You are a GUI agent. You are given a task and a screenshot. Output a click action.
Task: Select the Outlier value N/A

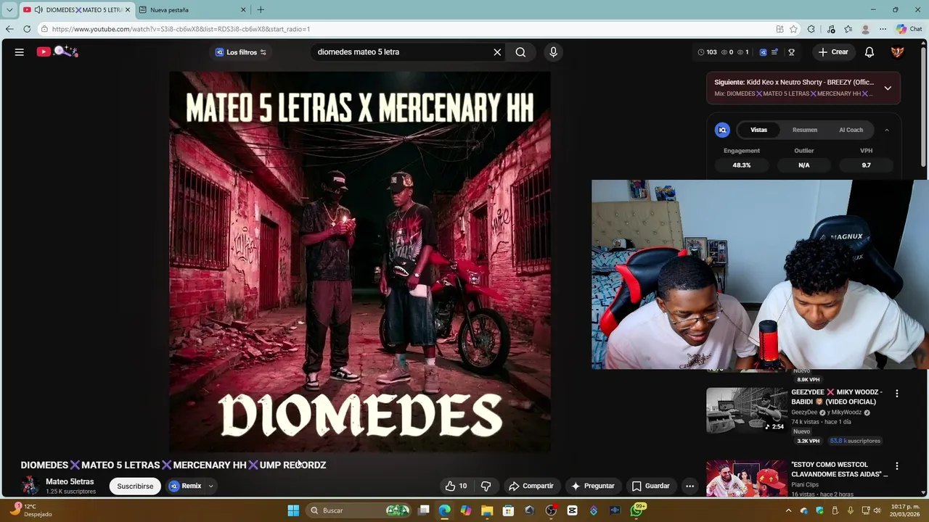click(x=803, y=165)
